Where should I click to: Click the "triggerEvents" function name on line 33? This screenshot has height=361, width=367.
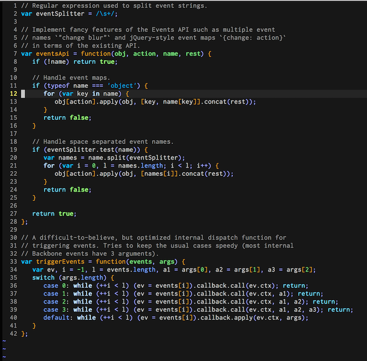(60, 262)
